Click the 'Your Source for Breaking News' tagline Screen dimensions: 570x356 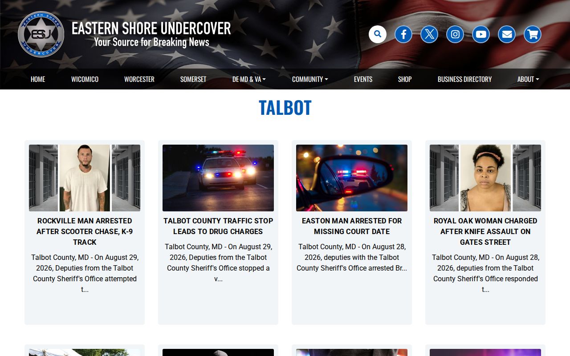coord(151,42)
